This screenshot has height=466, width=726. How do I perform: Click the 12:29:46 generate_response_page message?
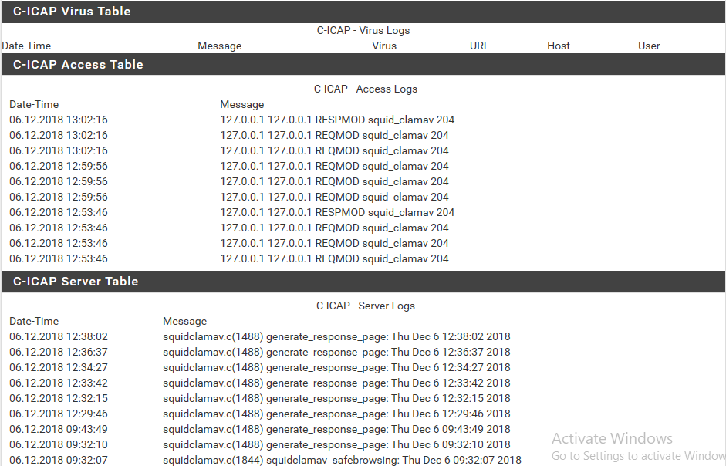(336, 414)
